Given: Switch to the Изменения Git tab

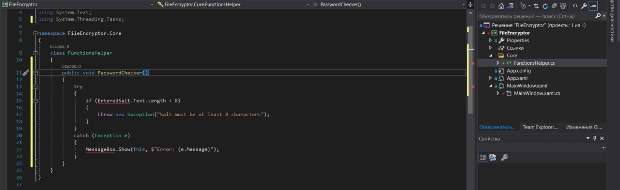Looking at the screenshot, I should pos(584,127).
